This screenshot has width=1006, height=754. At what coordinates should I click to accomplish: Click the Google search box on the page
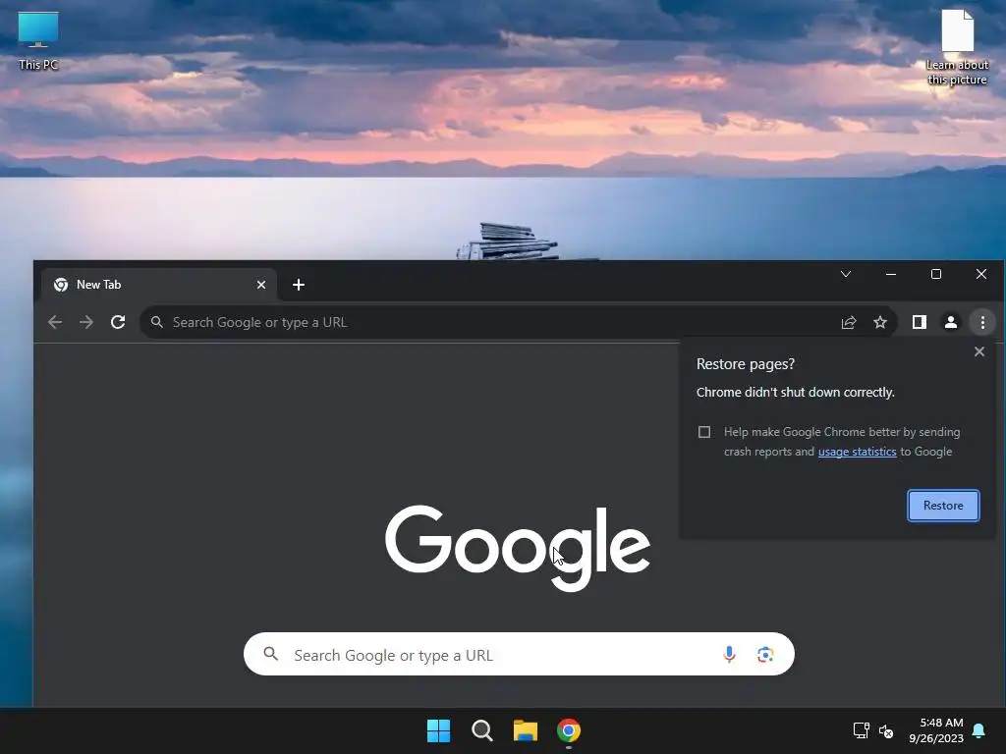(519, 654)
